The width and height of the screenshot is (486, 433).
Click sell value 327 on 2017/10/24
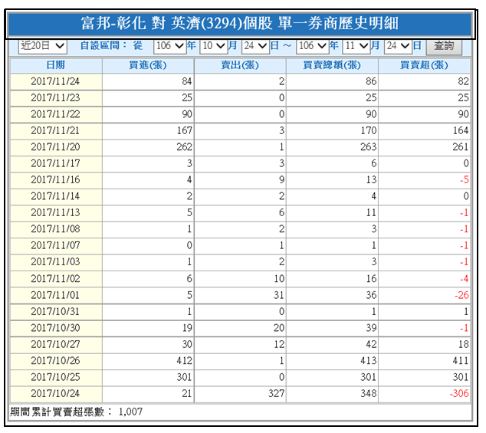[276, 394]
